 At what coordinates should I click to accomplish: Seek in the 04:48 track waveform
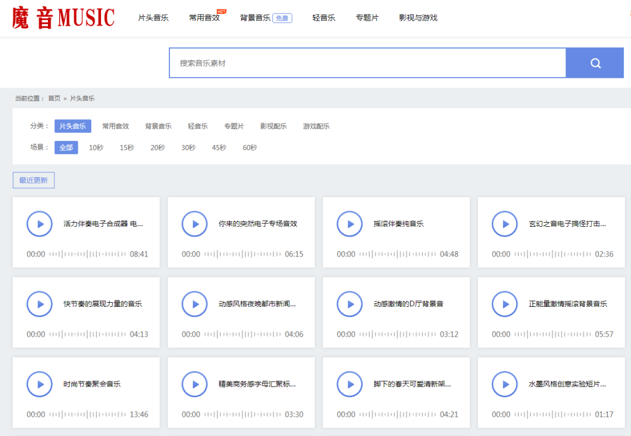pyautogui.click(x=398, y=254)
